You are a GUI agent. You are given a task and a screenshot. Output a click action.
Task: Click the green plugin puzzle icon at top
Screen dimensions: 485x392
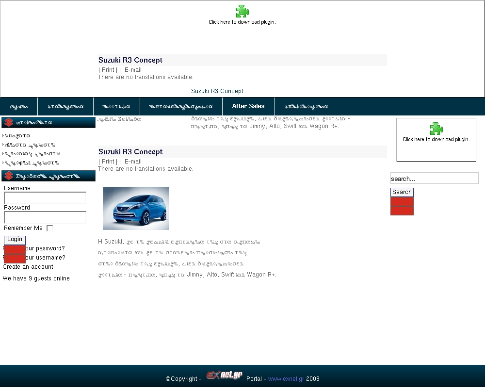[242, 12]
